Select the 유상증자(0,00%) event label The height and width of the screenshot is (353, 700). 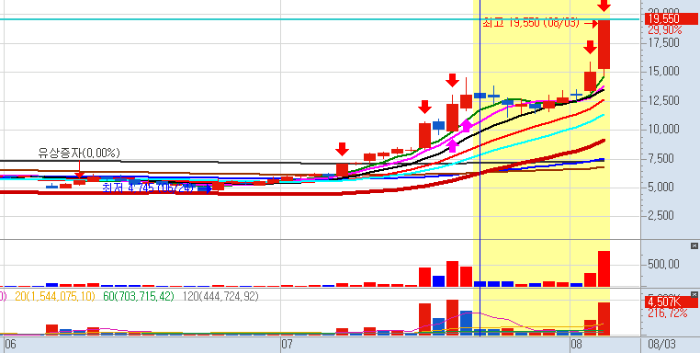pyautogui.click(x=79, y=154)
